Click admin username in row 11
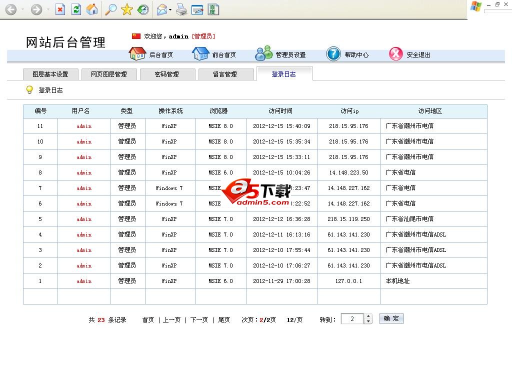 tap(84, 126)
